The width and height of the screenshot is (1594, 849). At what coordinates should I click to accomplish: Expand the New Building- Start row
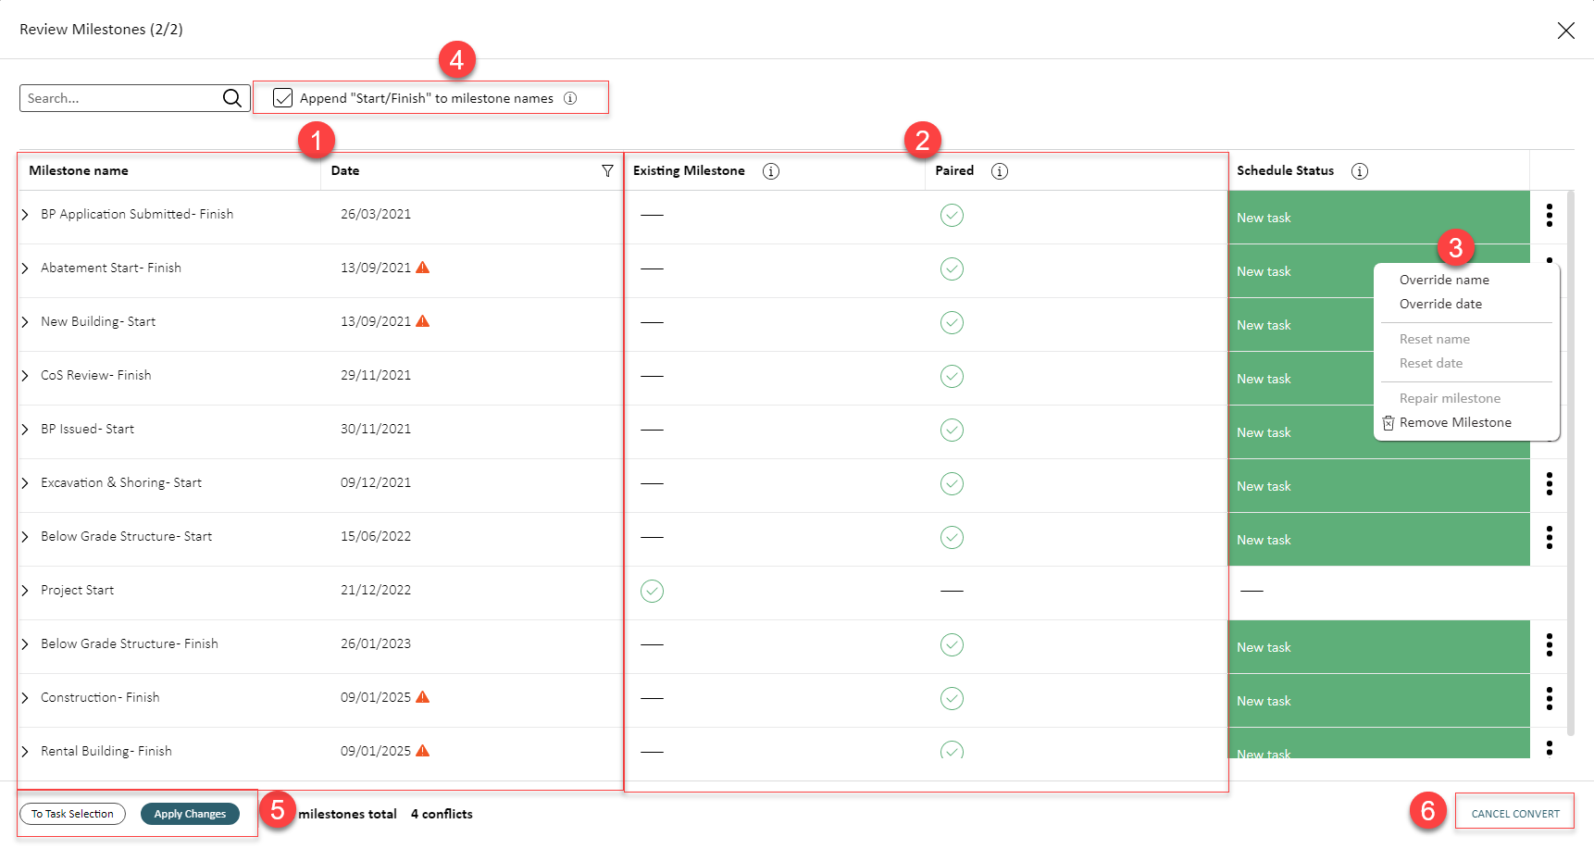pos(25,322)
